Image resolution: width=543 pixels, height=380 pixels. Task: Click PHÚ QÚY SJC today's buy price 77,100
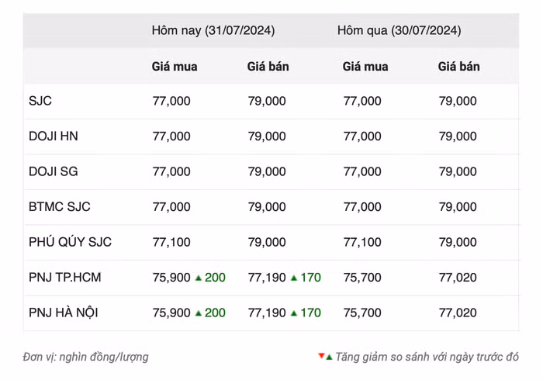(x=171, y=242)
